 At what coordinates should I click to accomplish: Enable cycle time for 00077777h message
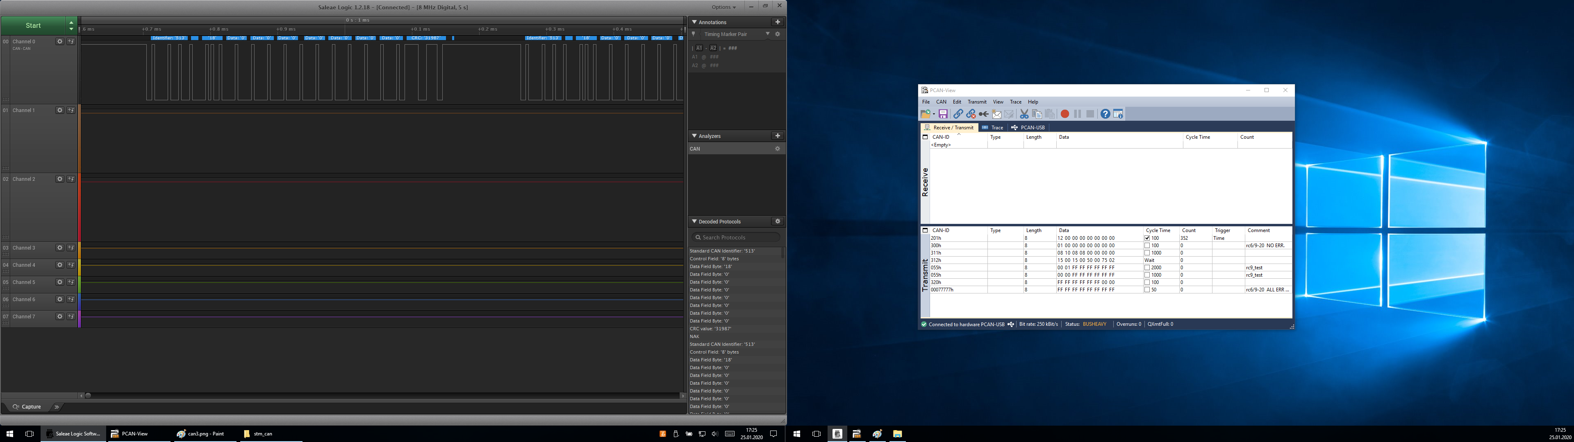point(1147,290)
